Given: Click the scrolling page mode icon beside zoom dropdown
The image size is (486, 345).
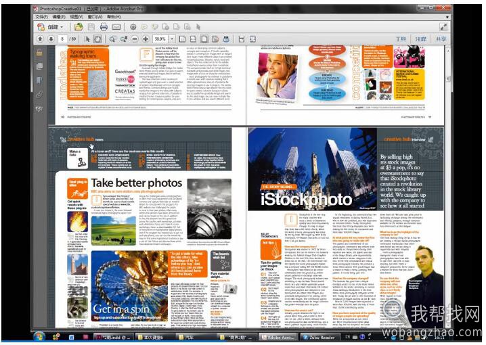Looking at the screenshot, I should pyautogui.click(x=183, y=39).
